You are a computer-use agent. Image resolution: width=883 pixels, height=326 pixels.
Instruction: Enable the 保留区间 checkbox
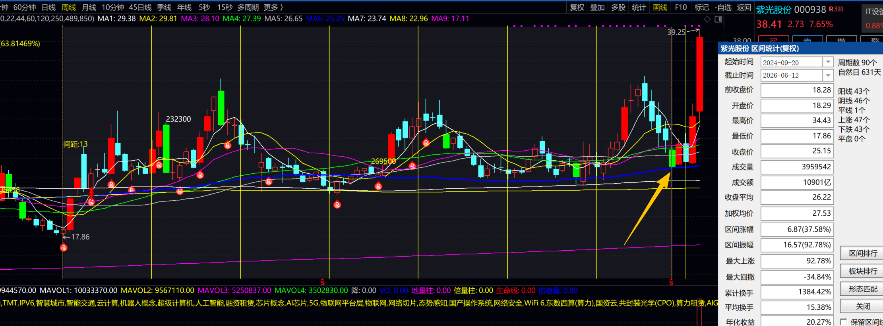(843, 322)
